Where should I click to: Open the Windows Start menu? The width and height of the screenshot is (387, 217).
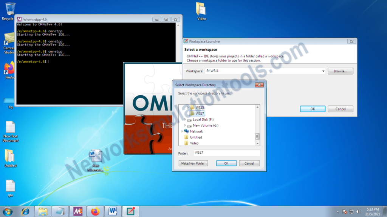pyautogui.click(x=7, y=211)
